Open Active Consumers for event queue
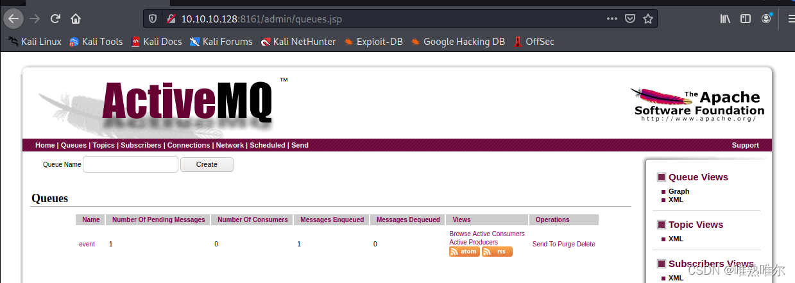Image resolution: width=795 pixels, height=283 pixels. 499,234
